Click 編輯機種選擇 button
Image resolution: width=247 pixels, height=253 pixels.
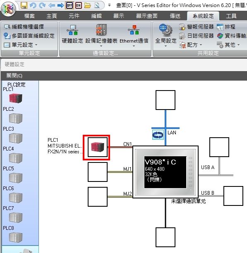coord(24,26)
